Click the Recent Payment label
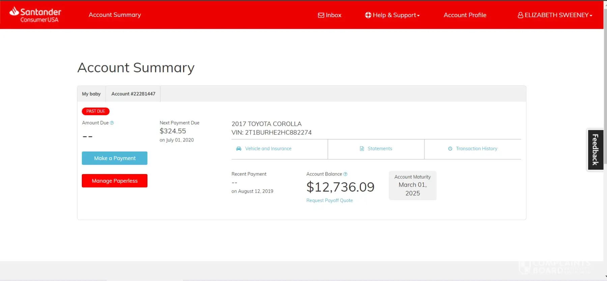 pyautogui.click(x=249, y=174)
